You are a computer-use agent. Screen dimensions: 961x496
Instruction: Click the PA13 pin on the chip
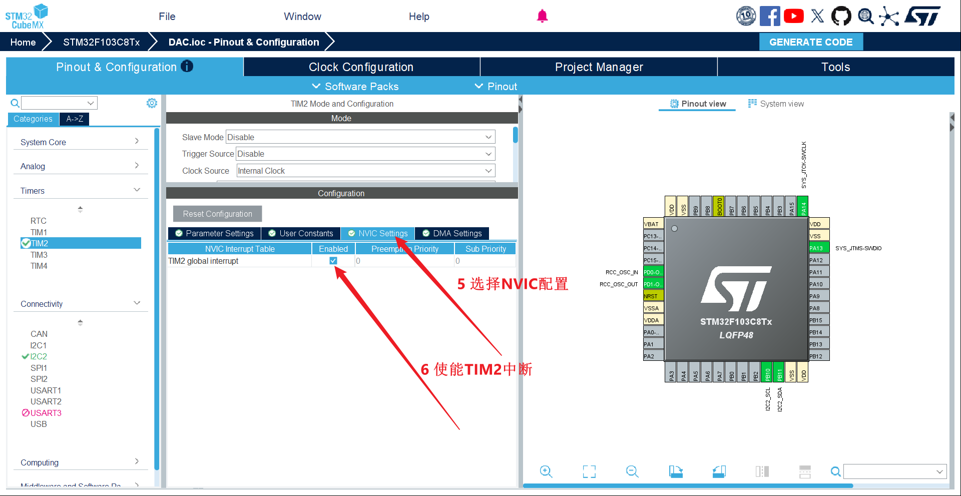(819, 248)
